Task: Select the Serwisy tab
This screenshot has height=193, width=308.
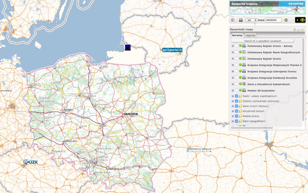Action: coord(237,35)
